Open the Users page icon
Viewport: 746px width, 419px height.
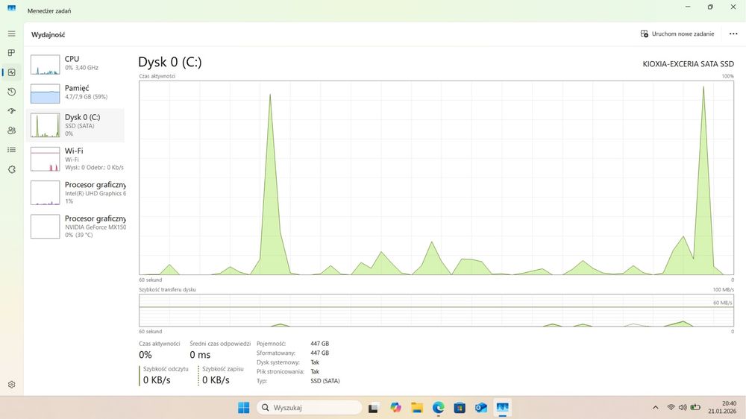pyautogui.click(x=11, y=130)
